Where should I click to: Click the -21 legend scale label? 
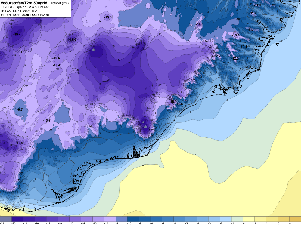pos(2,223)
